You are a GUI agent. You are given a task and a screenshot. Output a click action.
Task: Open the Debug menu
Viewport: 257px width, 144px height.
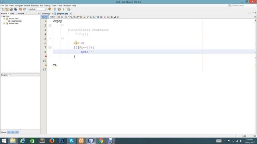click(x=47, y=6)
